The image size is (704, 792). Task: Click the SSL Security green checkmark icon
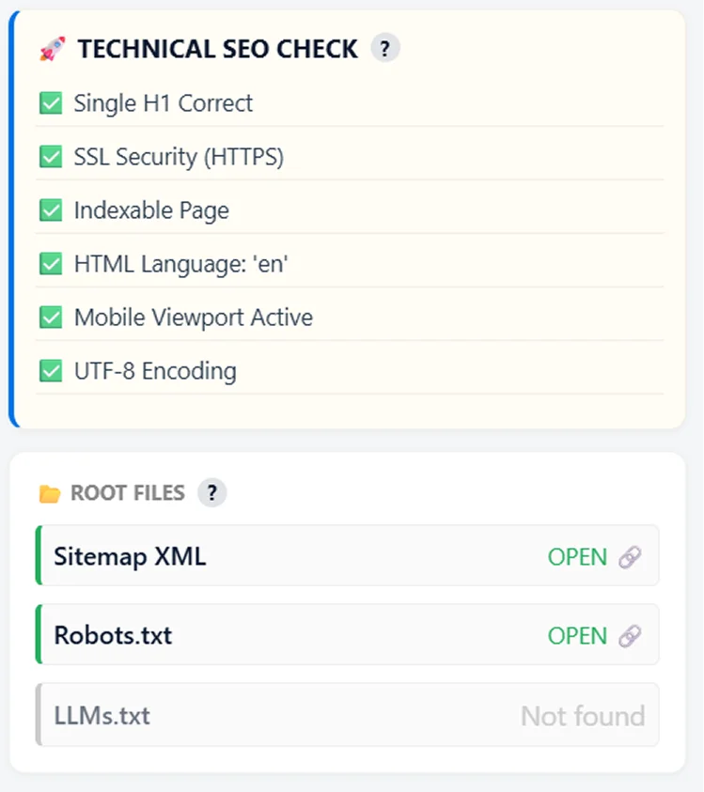point(52,157)
